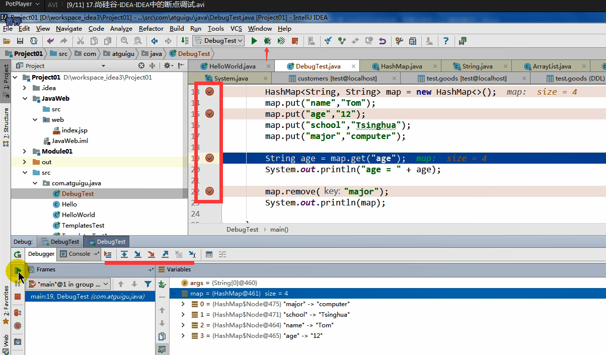Rerun DebugTest icon in Debug panel
Image resolution: width=606 pixels, height=355 pixels.
click(18, 254)
